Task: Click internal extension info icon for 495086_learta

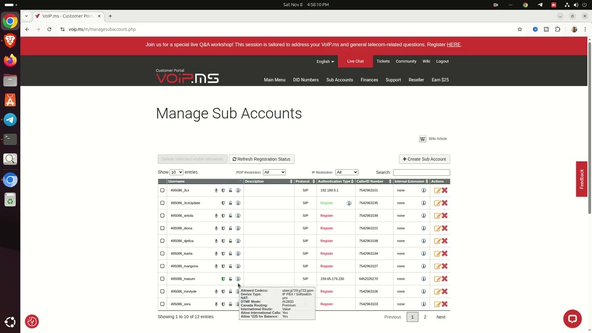Action: [x=423, y=253]
